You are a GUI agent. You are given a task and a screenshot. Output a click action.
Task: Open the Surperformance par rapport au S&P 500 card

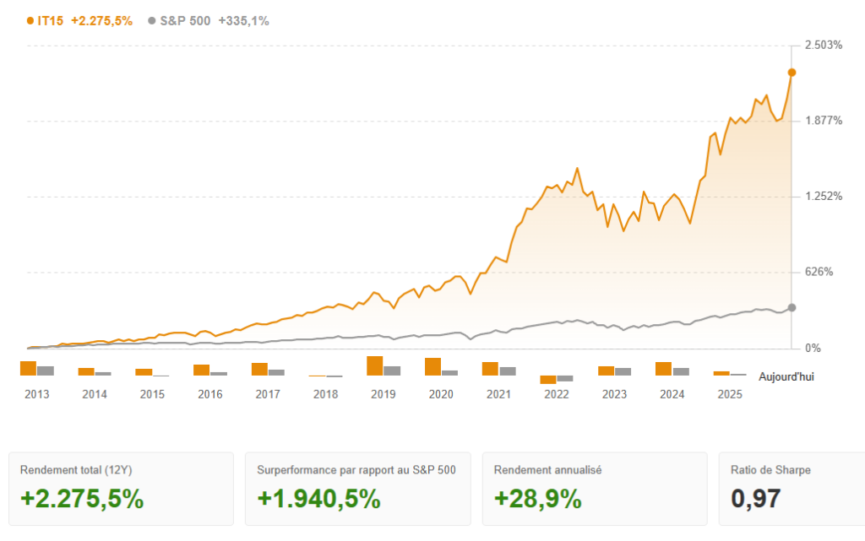click(357, 489)
